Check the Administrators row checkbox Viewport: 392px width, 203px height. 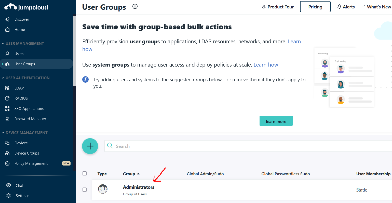click(85, 189)
